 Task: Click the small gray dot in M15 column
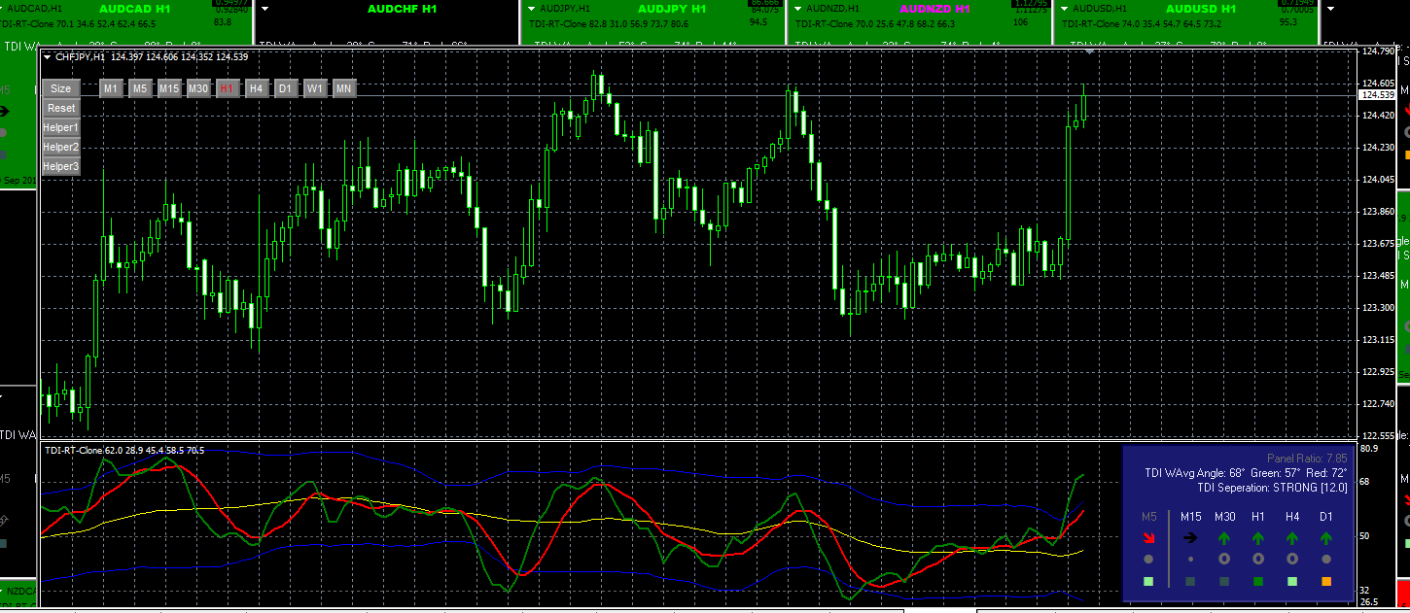coord(1190,560)
